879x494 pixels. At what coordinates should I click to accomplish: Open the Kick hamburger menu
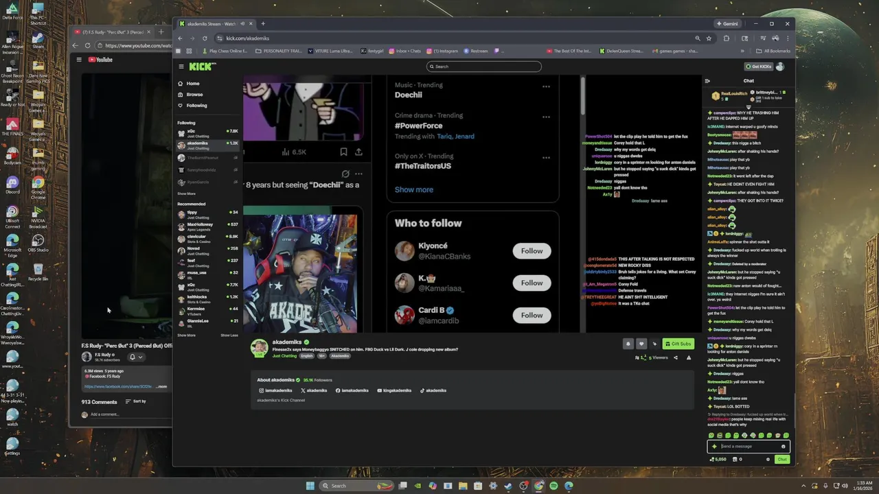click(x=181, y=67)
